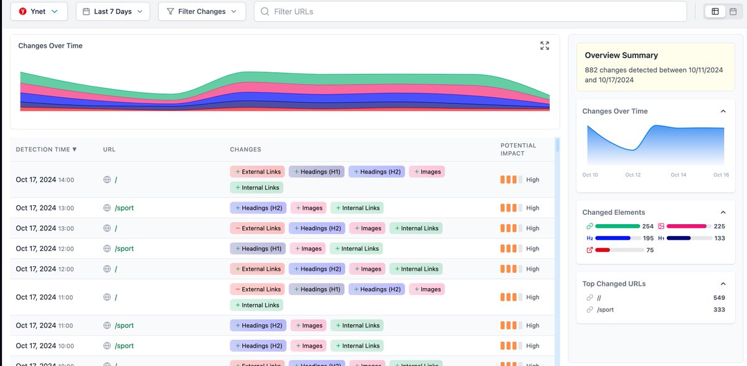Screen dimensions: 747x366
Task: Click the Images tag in the 13:00 /sport row
Action: coord(308,208)
